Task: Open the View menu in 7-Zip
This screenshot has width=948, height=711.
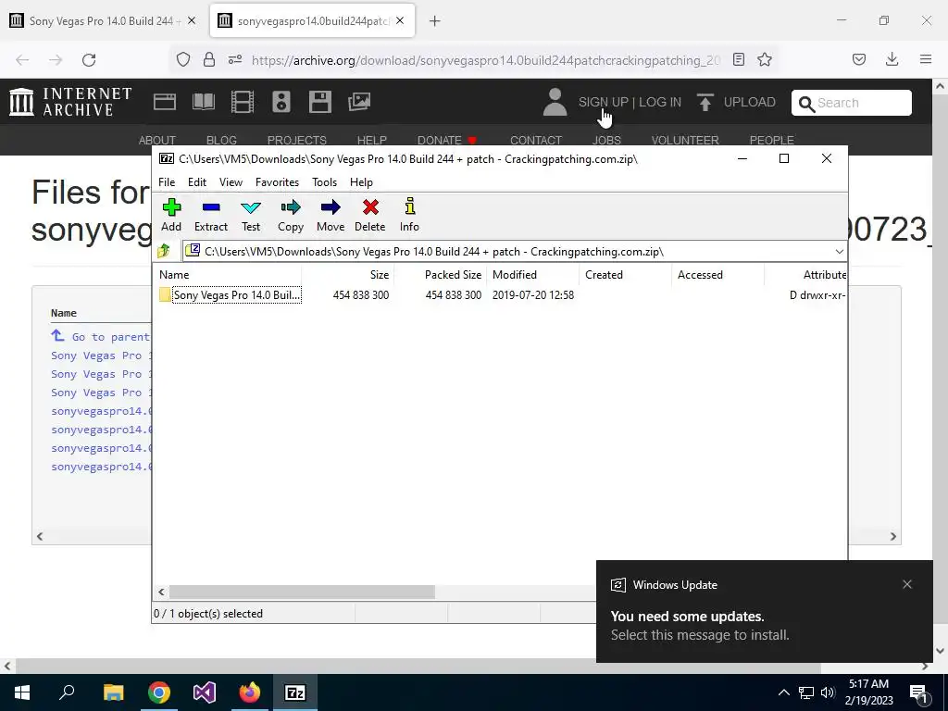Action: (231, 182)
